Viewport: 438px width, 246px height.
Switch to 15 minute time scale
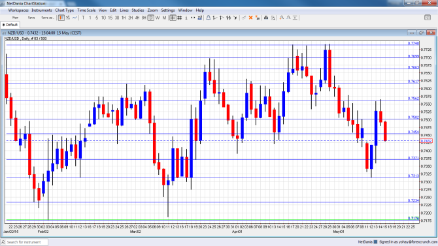click(110, 18)
